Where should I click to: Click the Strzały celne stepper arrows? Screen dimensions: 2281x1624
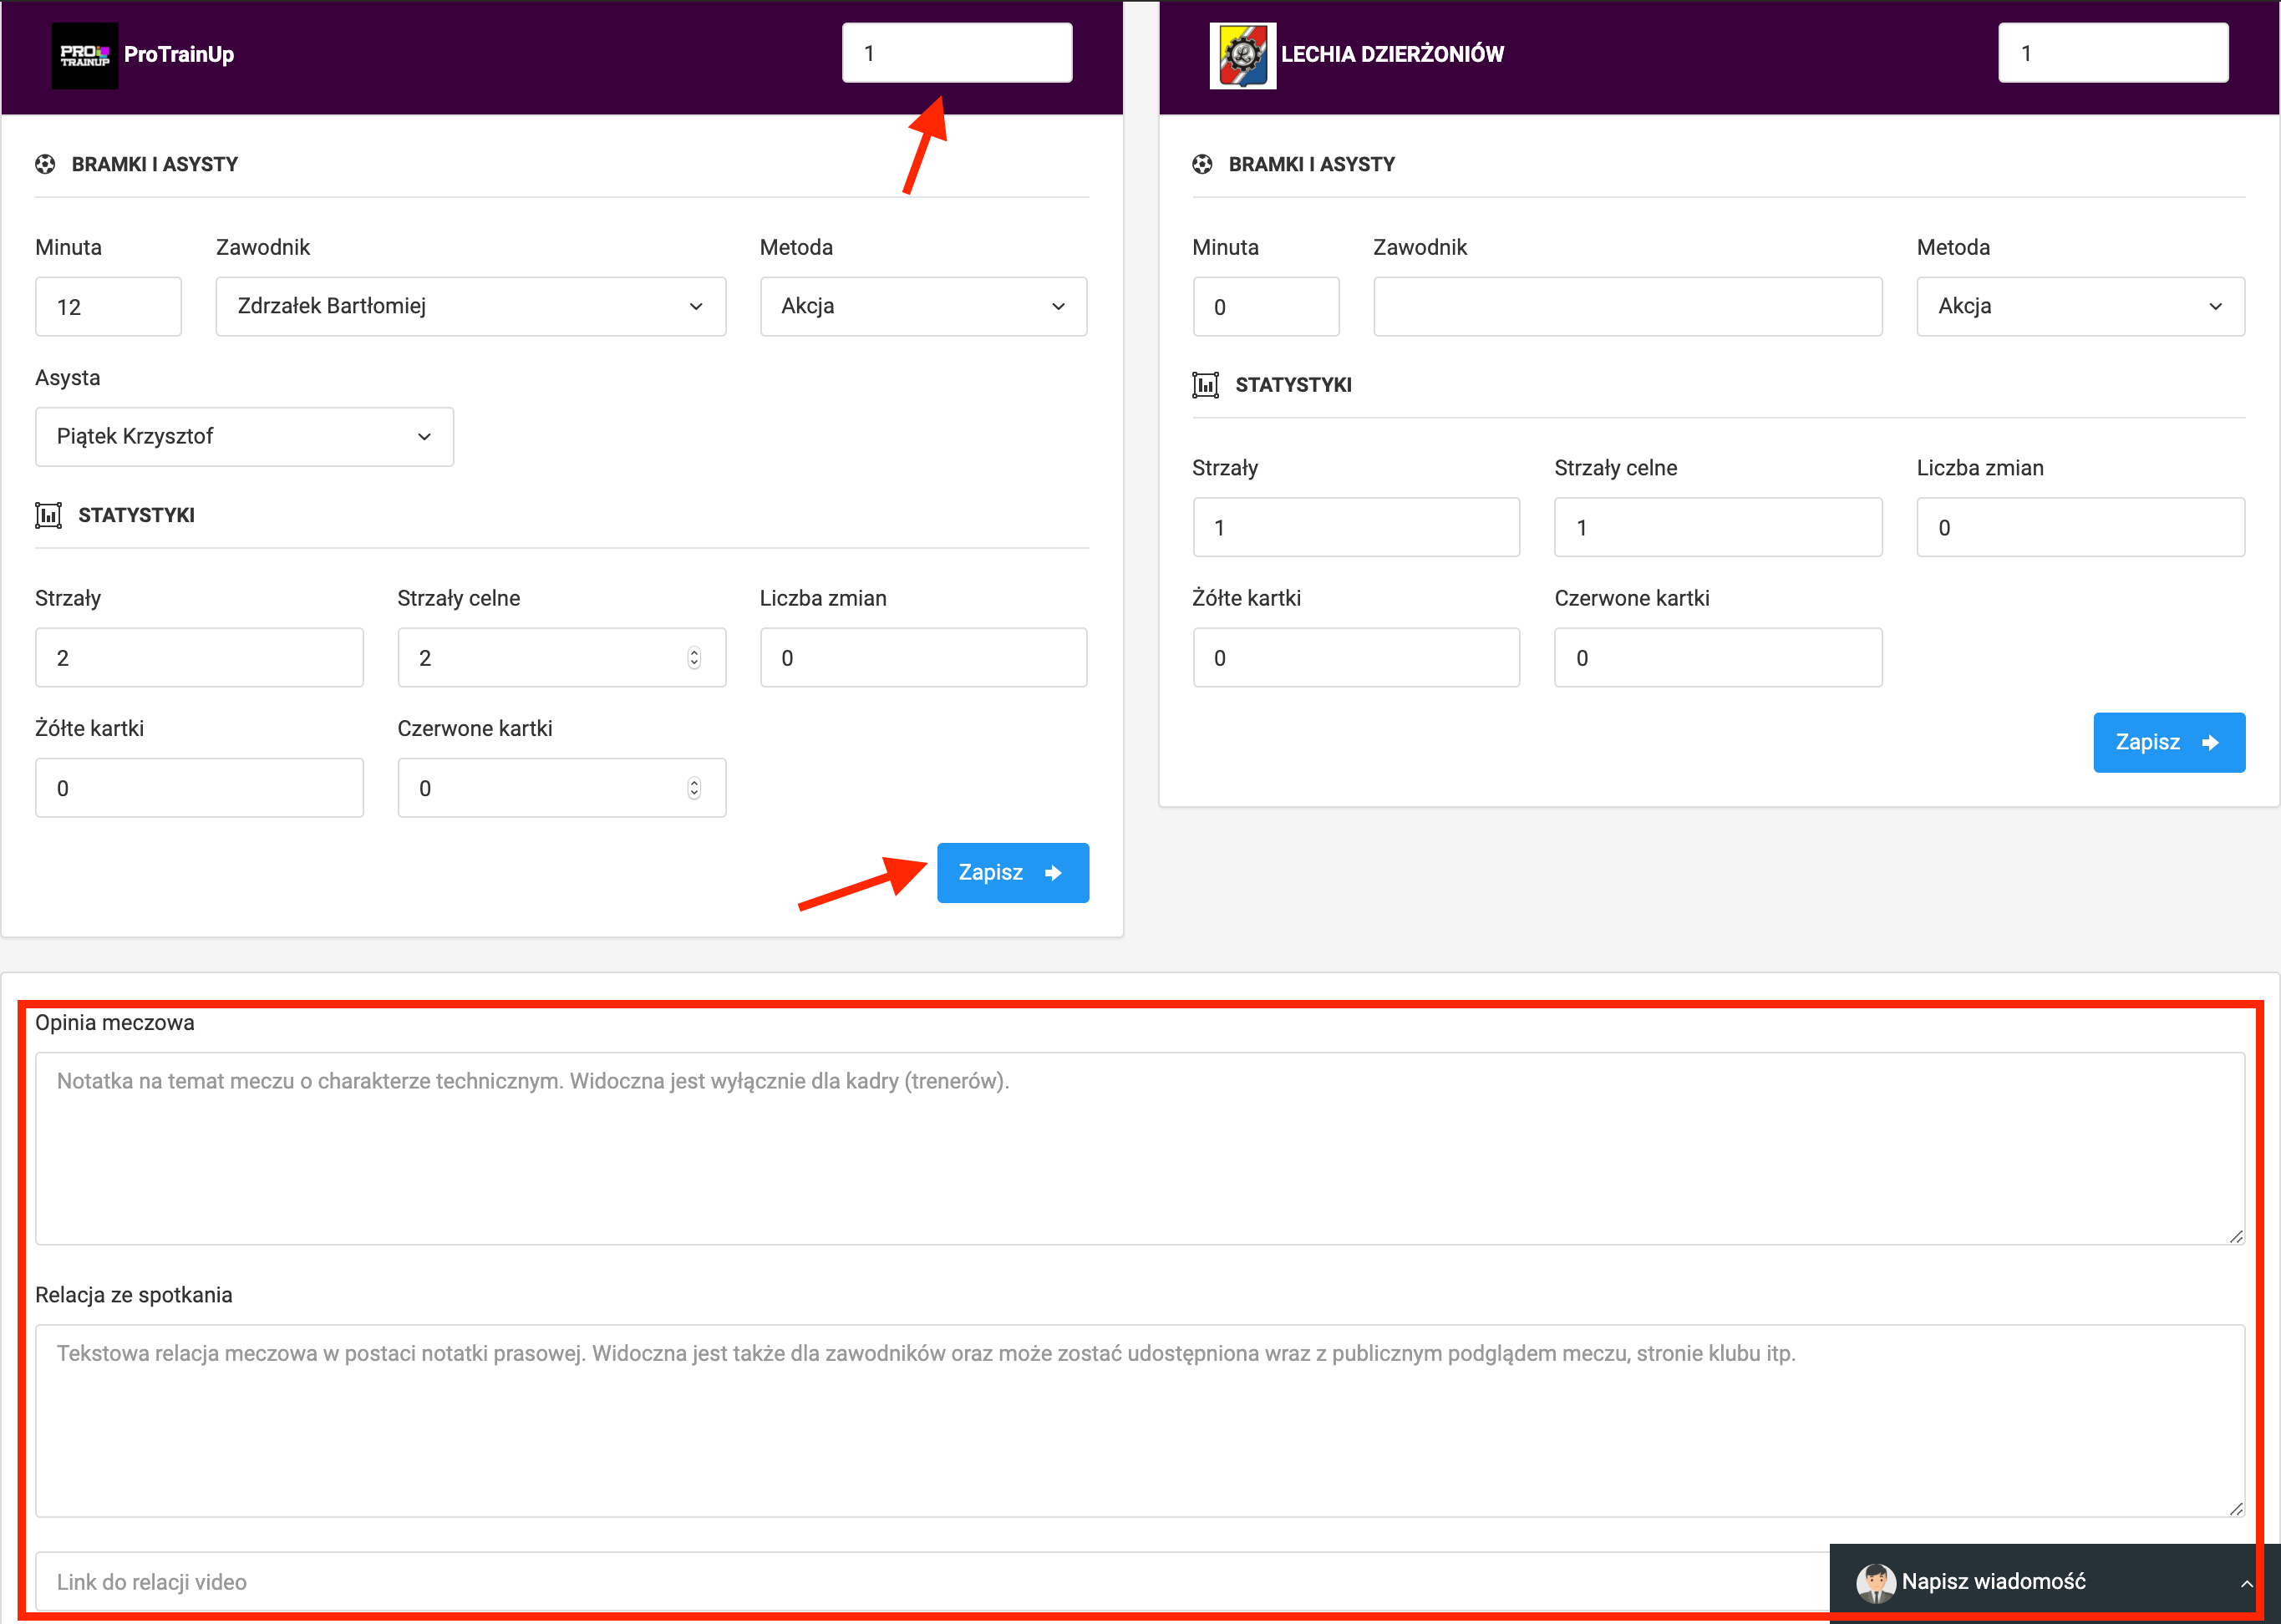[x=694, y=658]
